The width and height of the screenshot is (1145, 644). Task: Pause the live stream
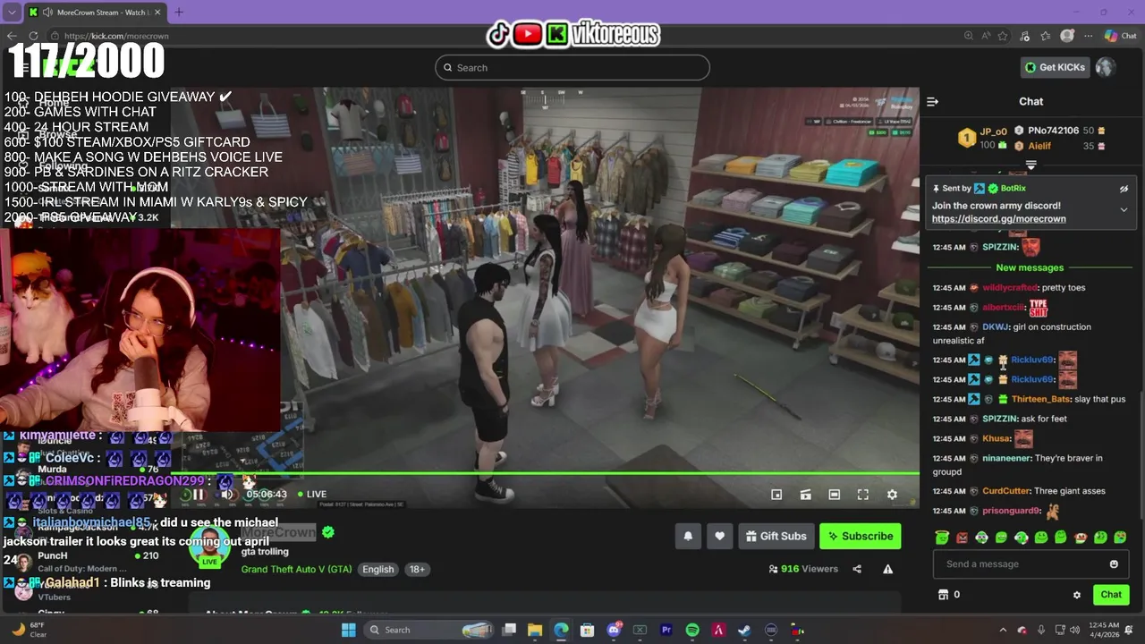(x=199, y=495)
